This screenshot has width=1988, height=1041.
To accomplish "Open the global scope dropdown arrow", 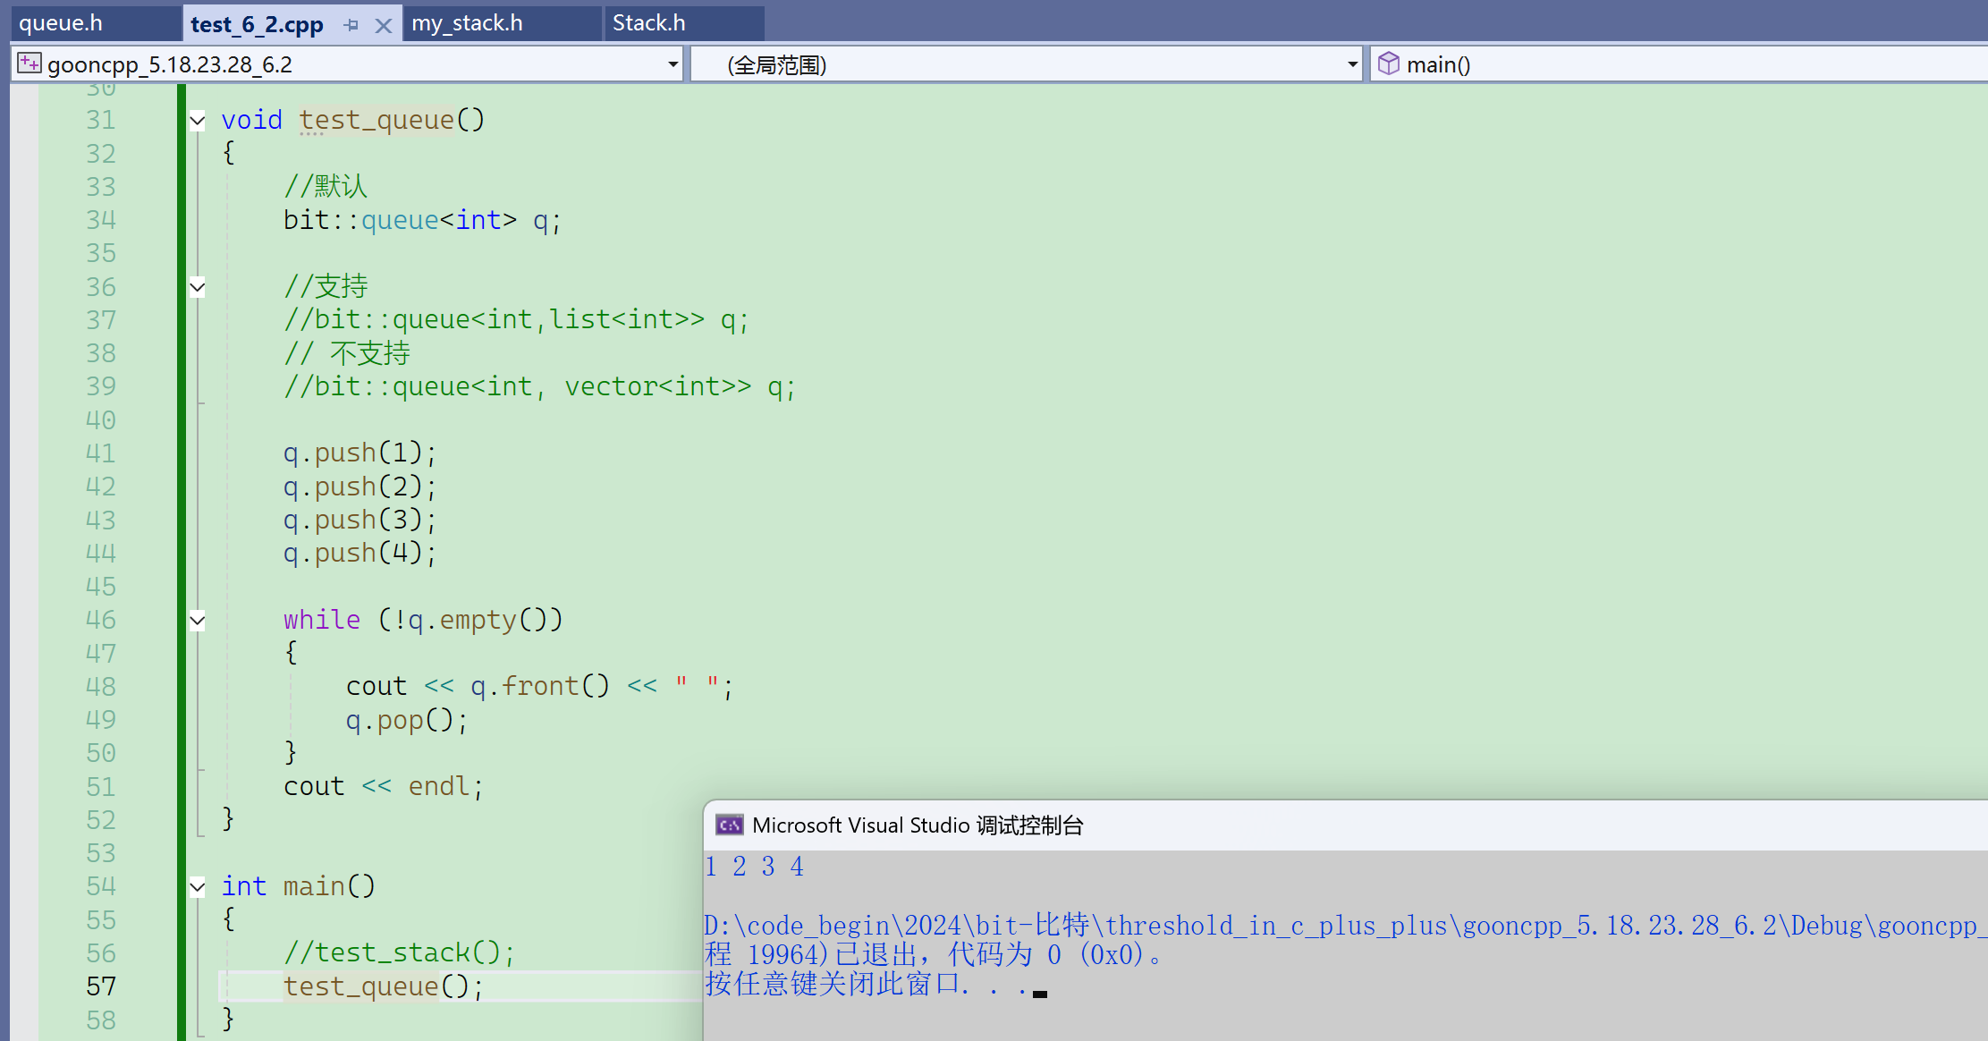I will pyautogui.click(x=1351, y=64).
